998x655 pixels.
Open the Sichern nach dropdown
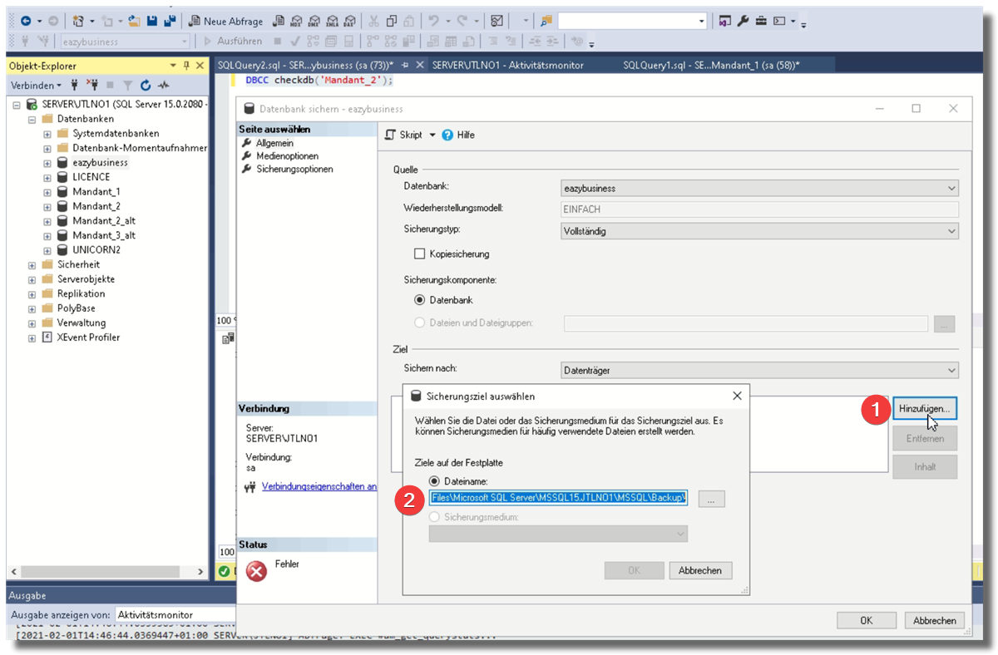(759, 370)
